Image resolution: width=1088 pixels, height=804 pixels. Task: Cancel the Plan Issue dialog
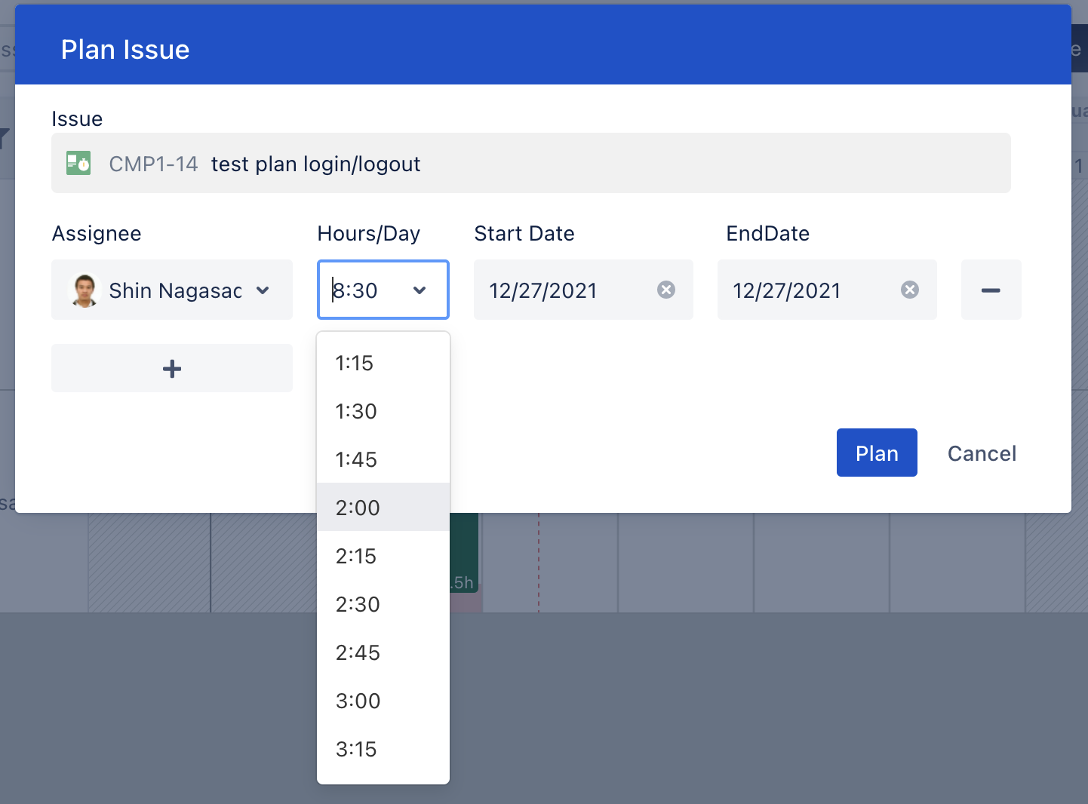coord(981,453)
